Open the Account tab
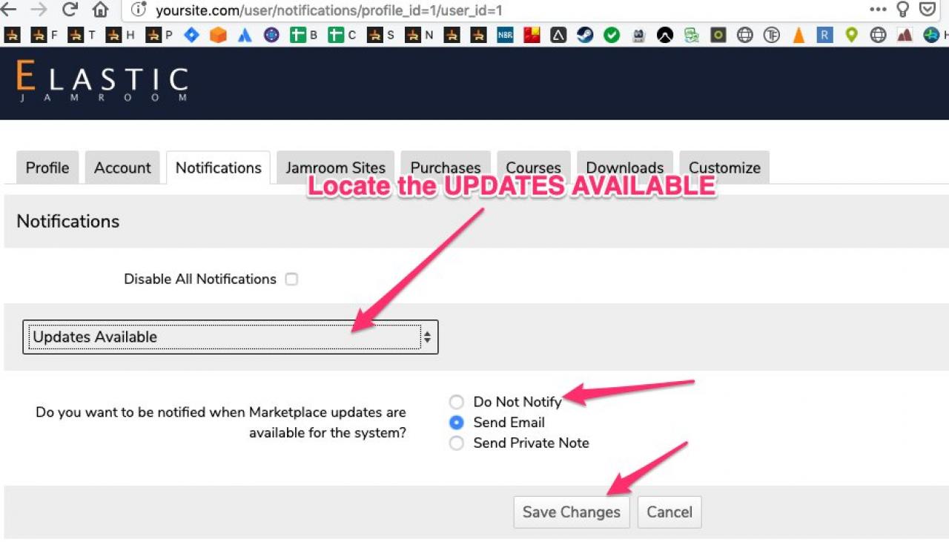The width and height of the screenshot is (949, 545). [122, 168]
